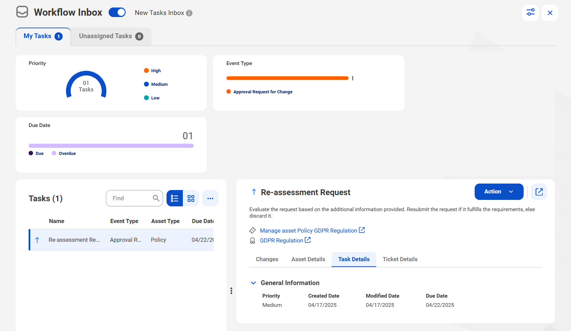
Task: Click the Overdue legend item
Action: (x=64, y=153)
